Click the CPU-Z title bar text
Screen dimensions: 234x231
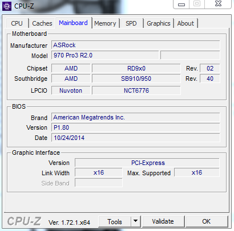click(24, 6)
